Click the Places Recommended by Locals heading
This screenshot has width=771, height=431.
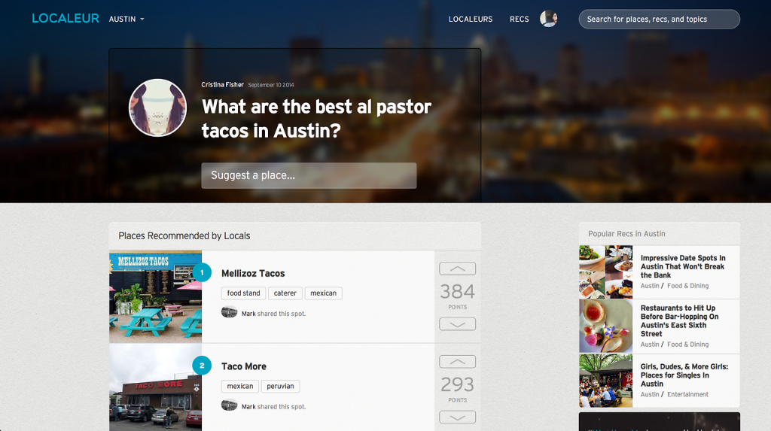184,236
